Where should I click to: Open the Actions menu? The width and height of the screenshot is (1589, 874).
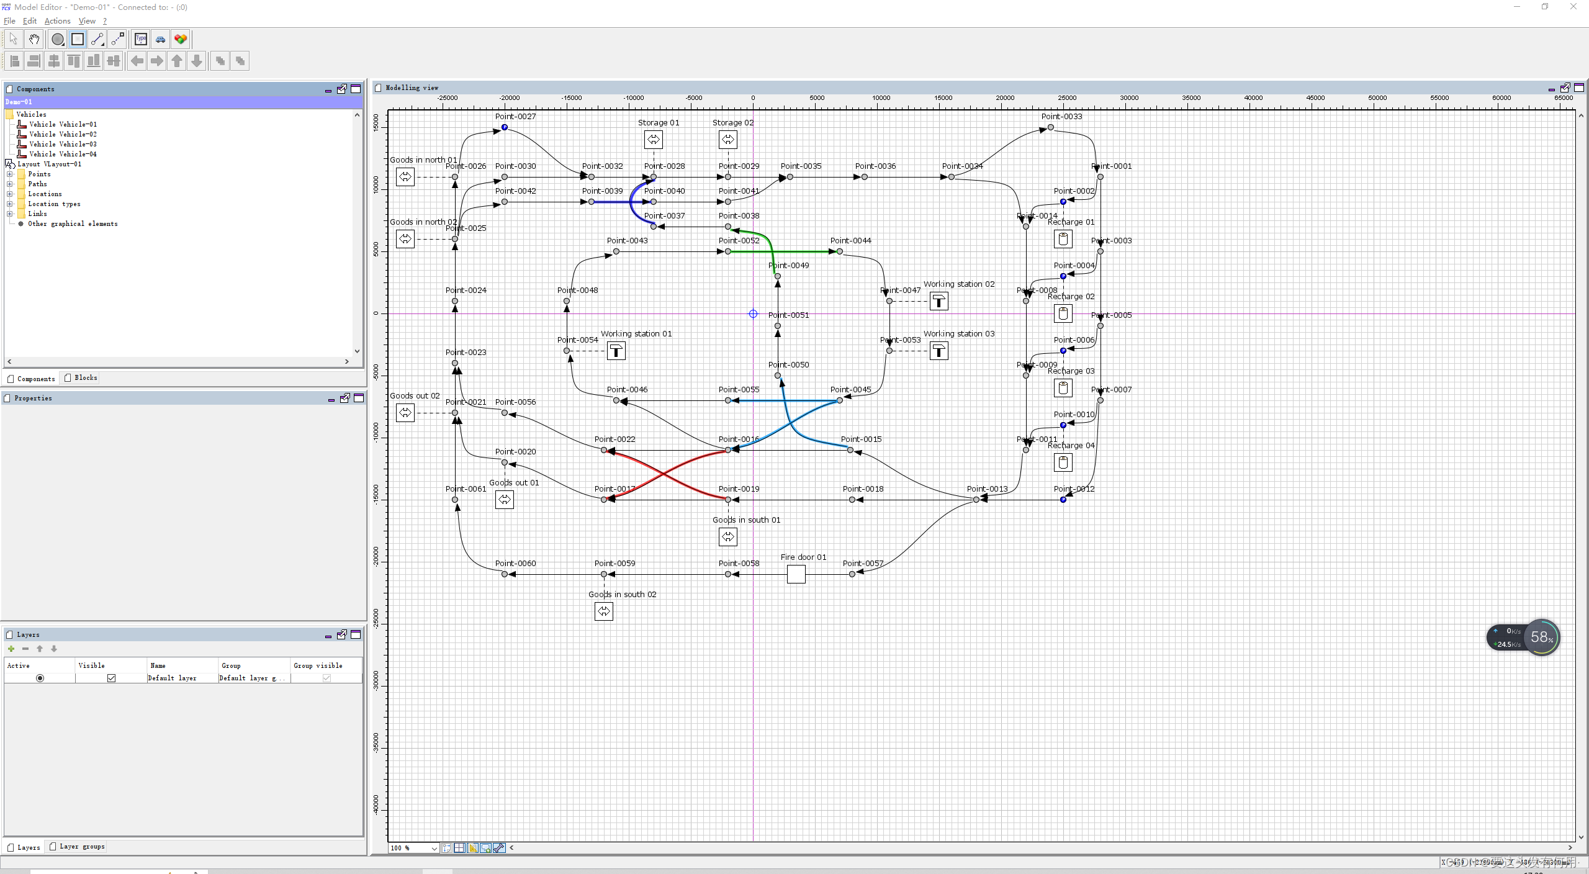57,21
